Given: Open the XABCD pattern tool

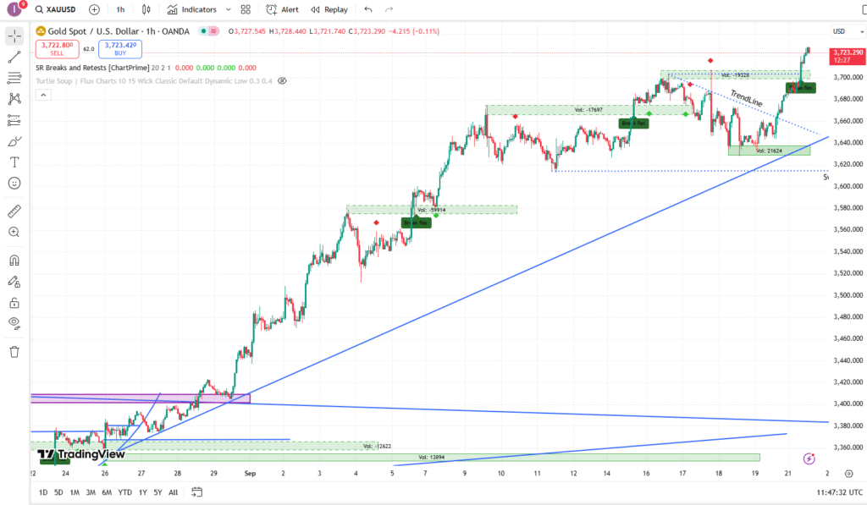Looking at the screenshot, I should tap(14, 98).
